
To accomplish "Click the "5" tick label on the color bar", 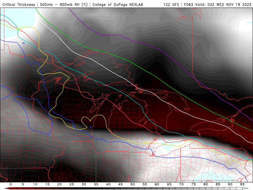I will pos(23,184).
